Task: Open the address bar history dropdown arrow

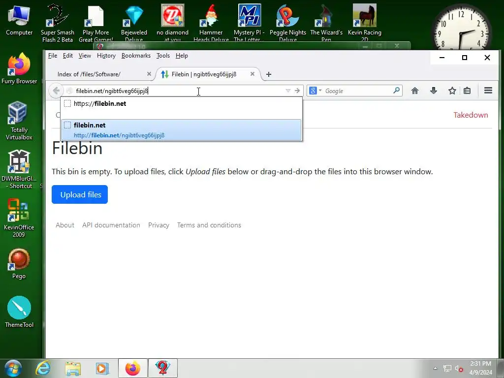Action: point(288,91)
